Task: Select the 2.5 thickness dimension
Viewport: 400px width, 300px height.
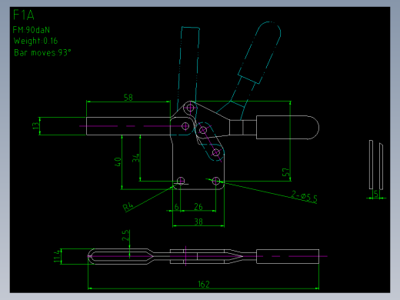Action: click(x=125, y=235)
